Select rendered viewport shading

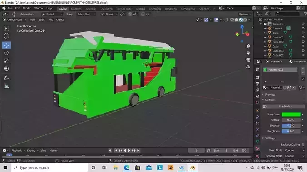(x=245, y=20)
